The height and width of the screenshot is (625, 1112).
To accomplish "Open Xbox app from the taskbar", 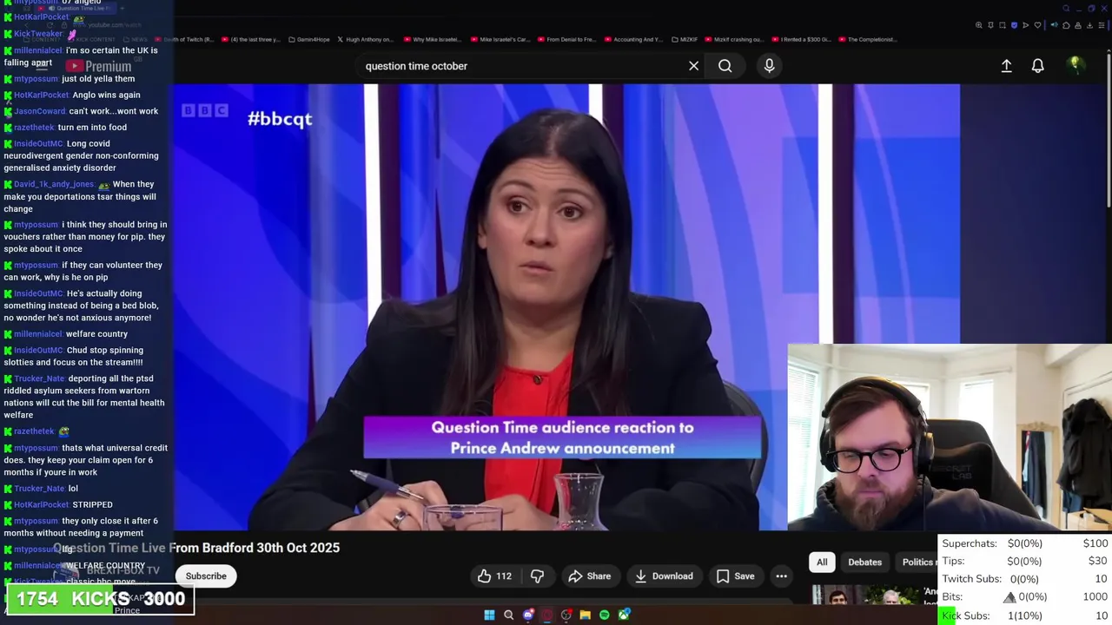I will pyautogui.click(x=624, y=615).
